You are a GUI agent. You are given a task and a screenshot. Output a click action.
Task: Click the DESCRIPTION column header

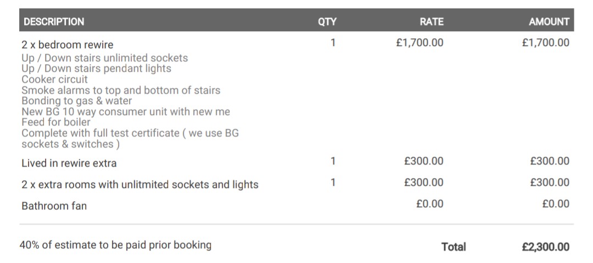54,22
